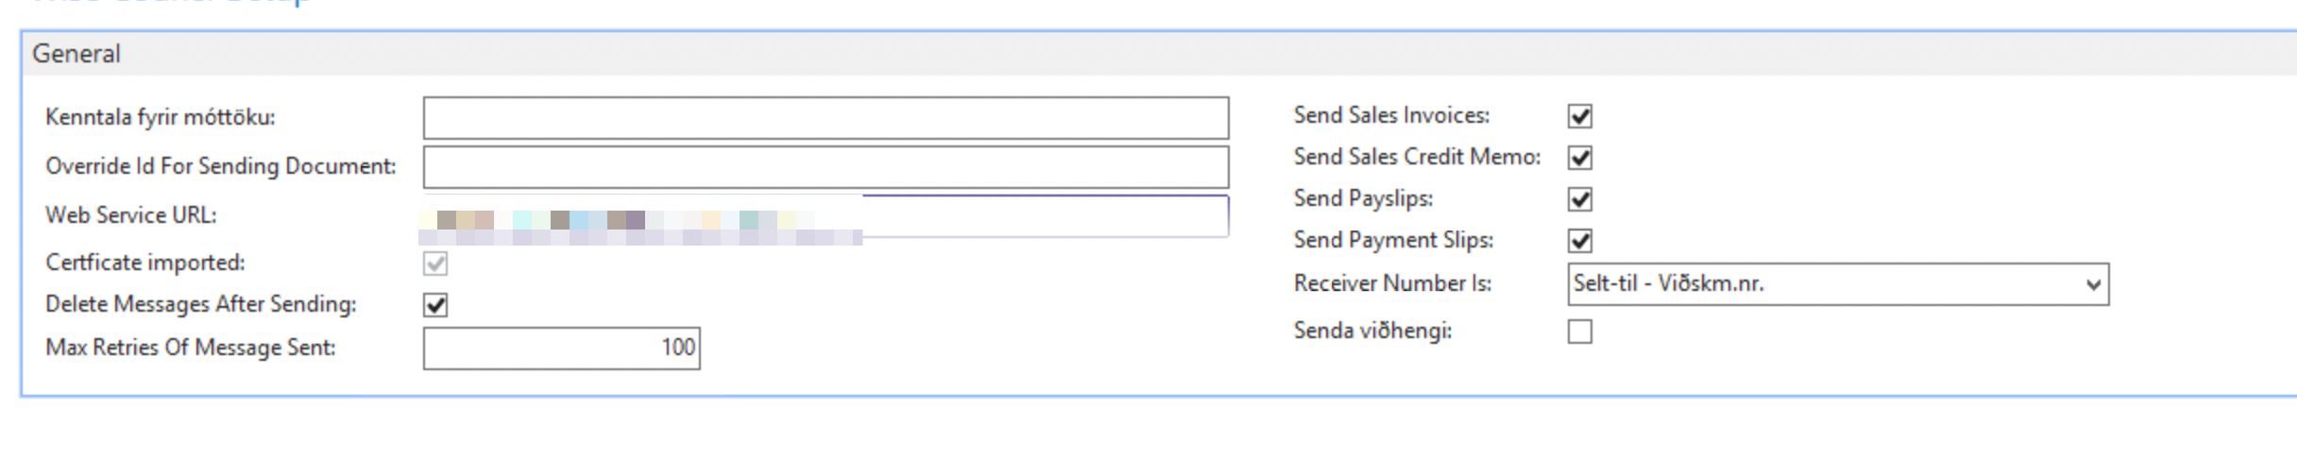Click the Override Id For Sending Document label
The height and width of the screenshot is (476, 2297).
click(x=220, y=167)
